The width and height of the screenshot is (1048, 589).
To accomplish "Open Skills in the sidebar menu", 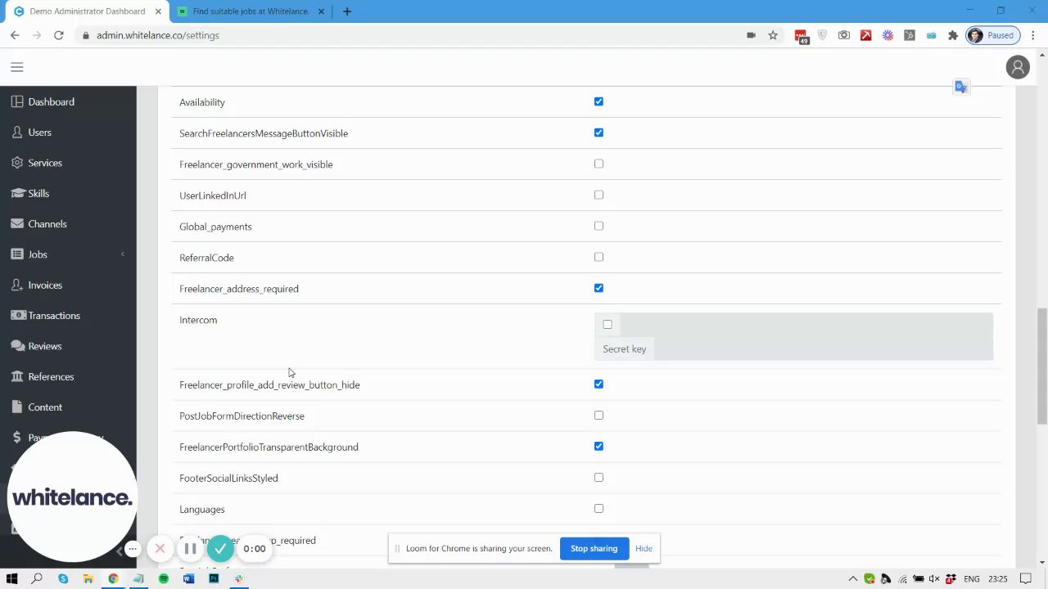I will click(38, 193).
